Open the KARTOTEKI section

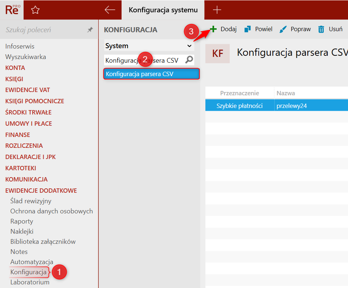click(x=21, y=168)
